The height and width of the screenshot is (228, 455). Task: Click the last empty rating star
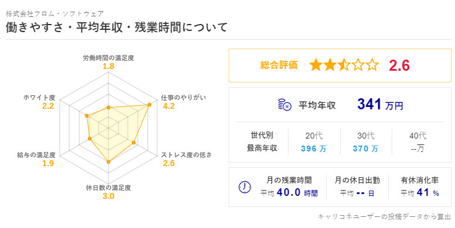[372, 65]
